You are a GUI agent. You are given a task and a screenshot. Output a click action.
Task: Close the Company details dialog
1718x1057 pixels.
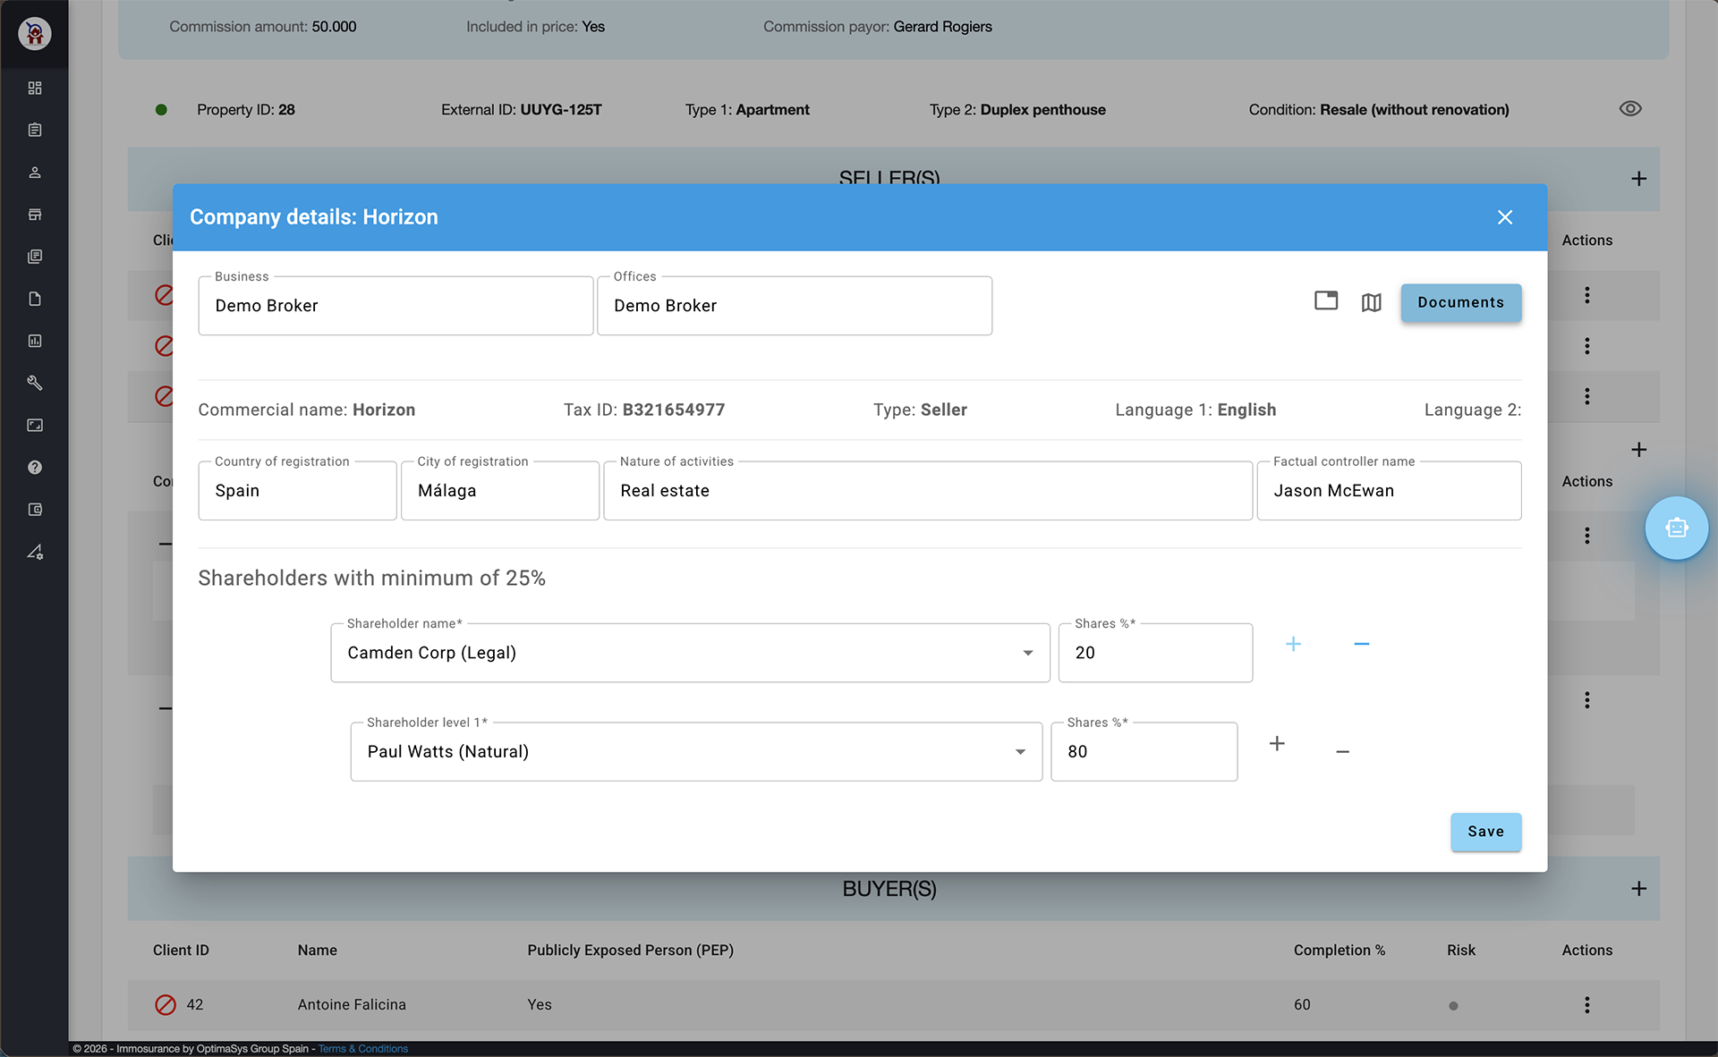tap(1504, 217)
